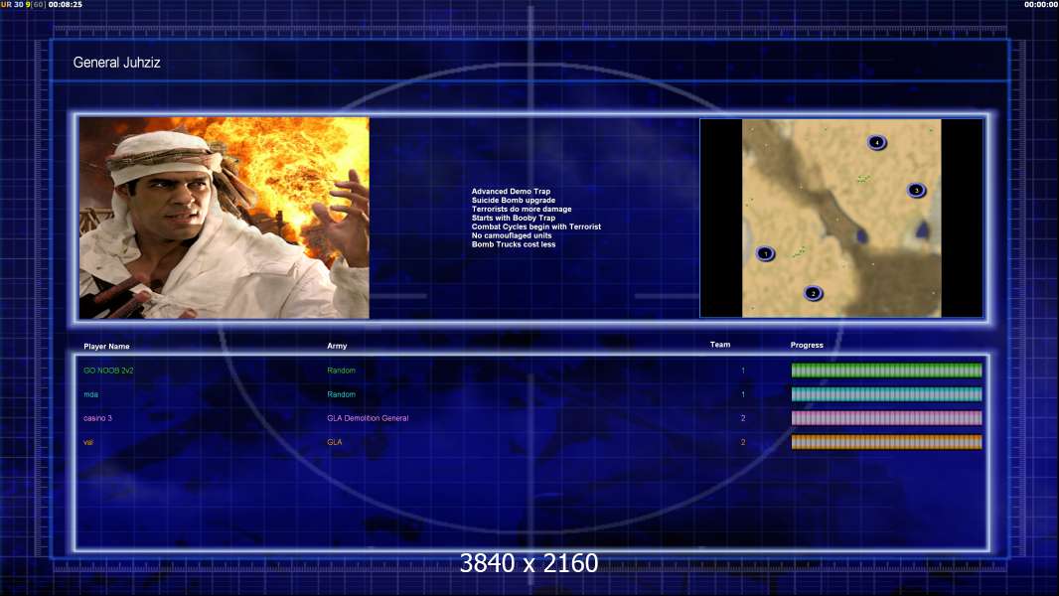1059x596 pixels.
Task: Click "Advanced Demo Trap" ability text
Action: click(x=512, y=192)
